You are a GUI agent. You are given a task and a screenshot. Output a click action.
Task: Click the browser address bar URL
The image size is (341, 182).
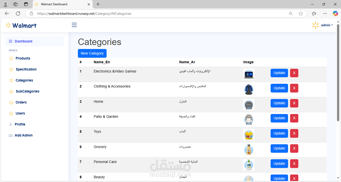click(84, 13)
